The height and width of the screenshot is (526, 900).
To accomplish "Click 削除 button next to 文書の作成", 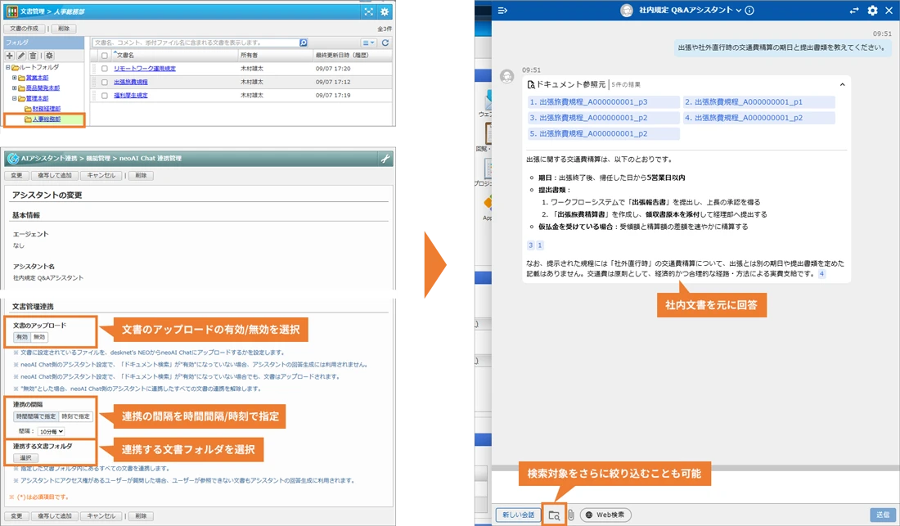I will [x=64, y=29].
